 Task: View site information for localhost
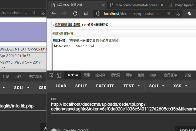[x=98, y=13]
